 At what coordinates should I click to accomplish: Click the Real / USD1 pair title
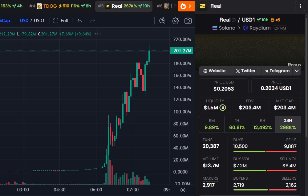coord(237,20)
